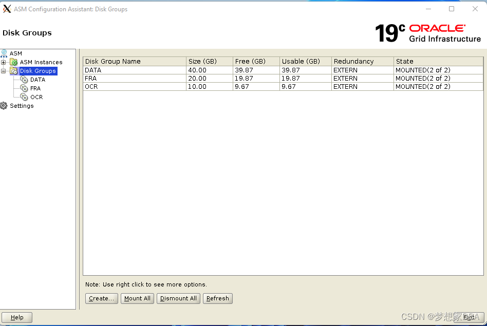487x326 pixels.
Task: Select ASM root label in the tree
Action: point(16,53)
